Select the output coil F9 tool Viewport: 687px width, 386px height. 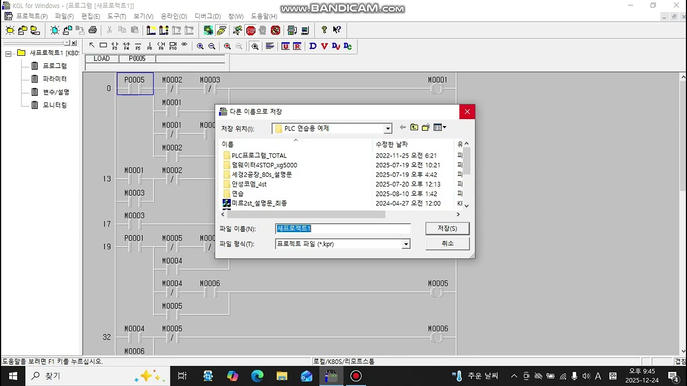[161, 46]
